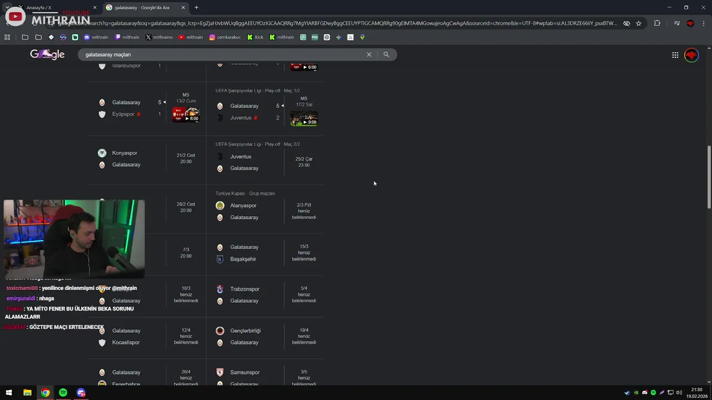This screenshot has height=400, width=712.
Task: Open the Windows Start menu
Action: point(9,393)
